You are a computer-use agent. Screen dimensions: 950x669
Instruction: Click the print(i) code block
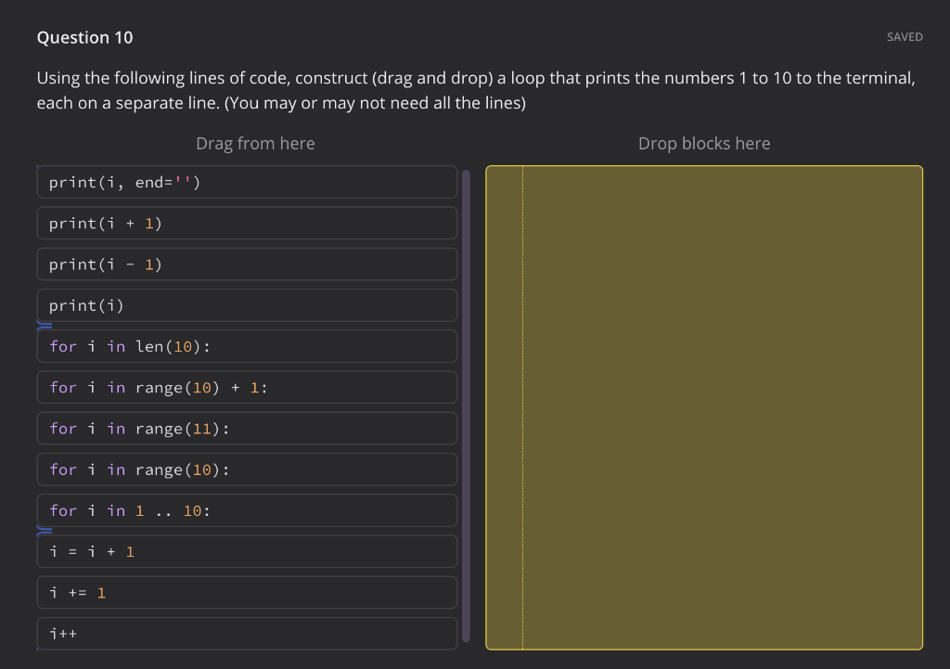(x=246, y=305)
